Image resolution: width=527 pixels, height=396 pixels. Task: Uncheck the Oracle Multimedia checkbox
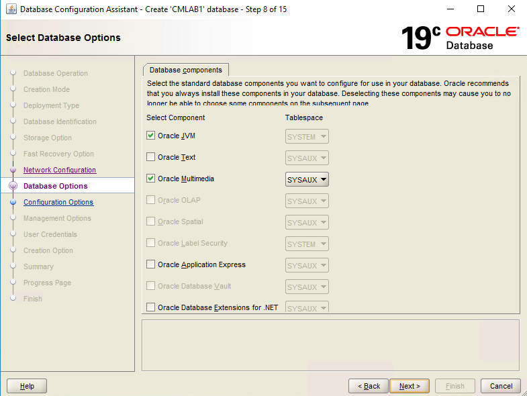150,179
